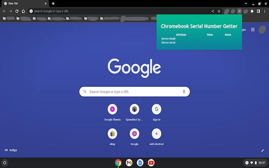Click the Attribute column header
Image resolution: width=269 pixels, height=168 pixels.
coord(181,34)
